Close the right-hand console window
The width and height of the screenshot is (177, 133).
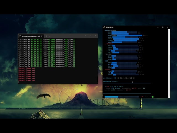(x=168, y=27)
